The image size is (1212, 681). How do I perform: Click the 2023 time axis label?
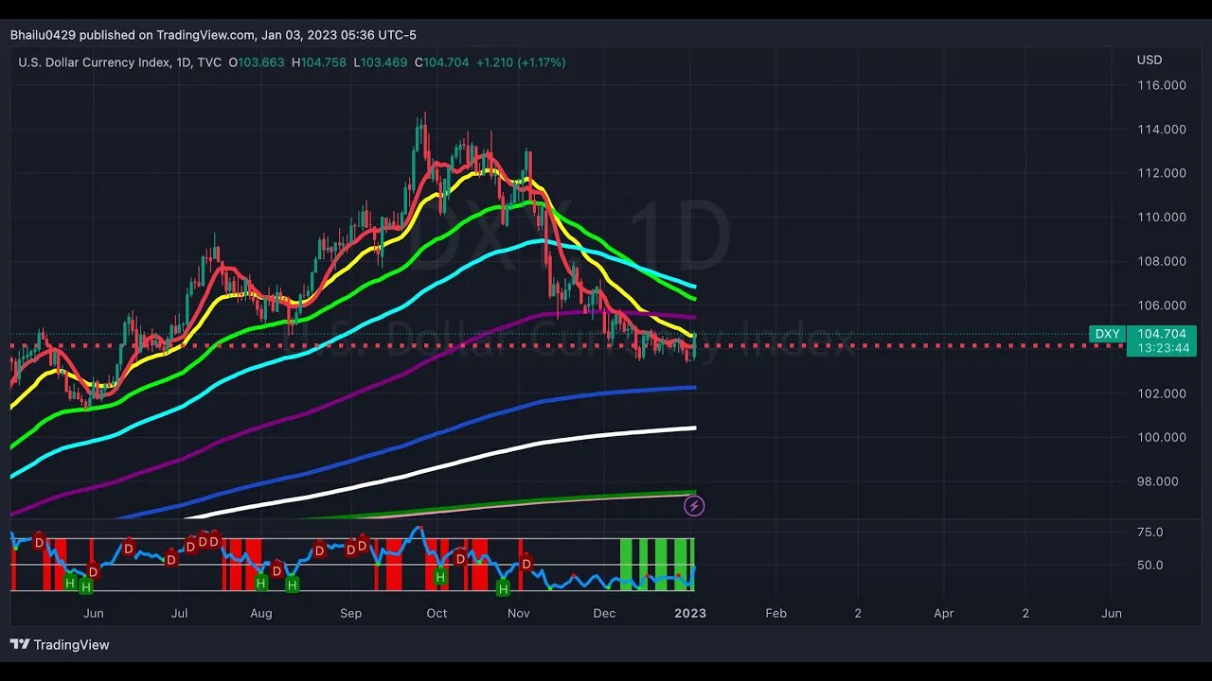click(690, 613)
